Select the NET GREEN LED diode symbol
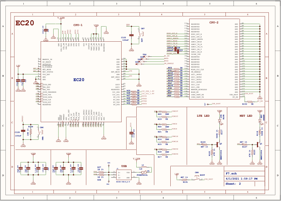Image resolution: width=281 pixels, height=201 pixels. pyautogui.click(x=260, y=121)
